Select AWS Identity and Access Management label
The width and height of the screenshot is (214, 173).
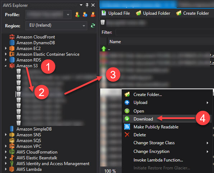click(x=53, y=164)
